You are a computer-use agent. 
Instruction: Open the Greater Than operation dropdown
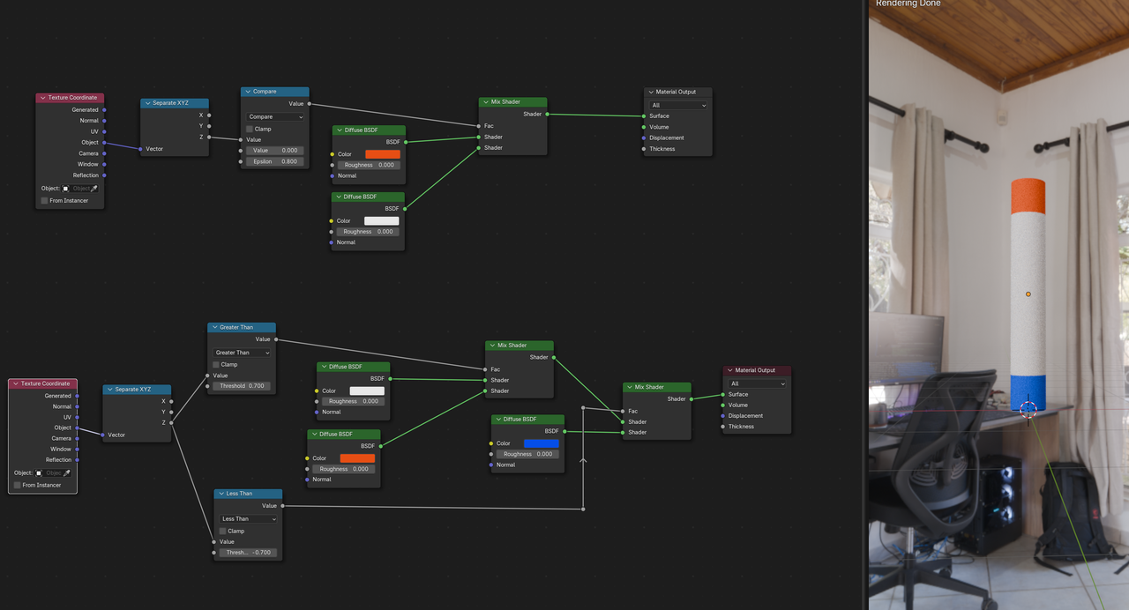tap(242, 353)
